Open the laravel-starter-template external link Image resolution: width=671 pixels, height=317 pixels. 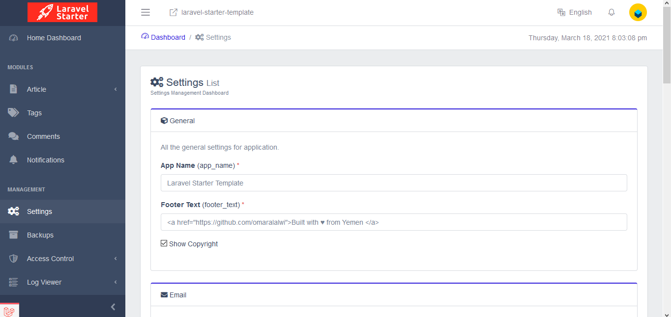(211, 12)
